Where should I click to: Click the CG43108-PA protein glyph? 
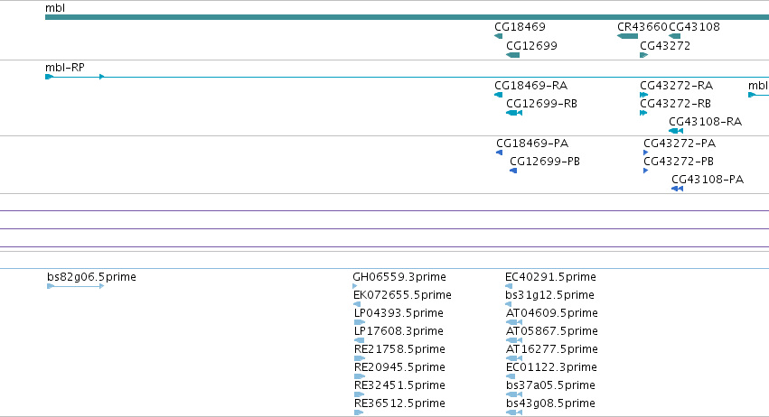click(678, 189)
